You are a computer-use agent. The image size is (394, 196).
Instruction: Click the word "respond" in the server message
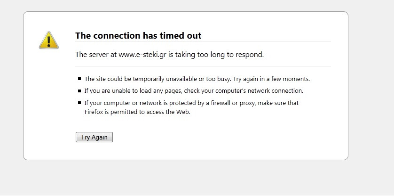pyautogui.click(x=250, y=55)
